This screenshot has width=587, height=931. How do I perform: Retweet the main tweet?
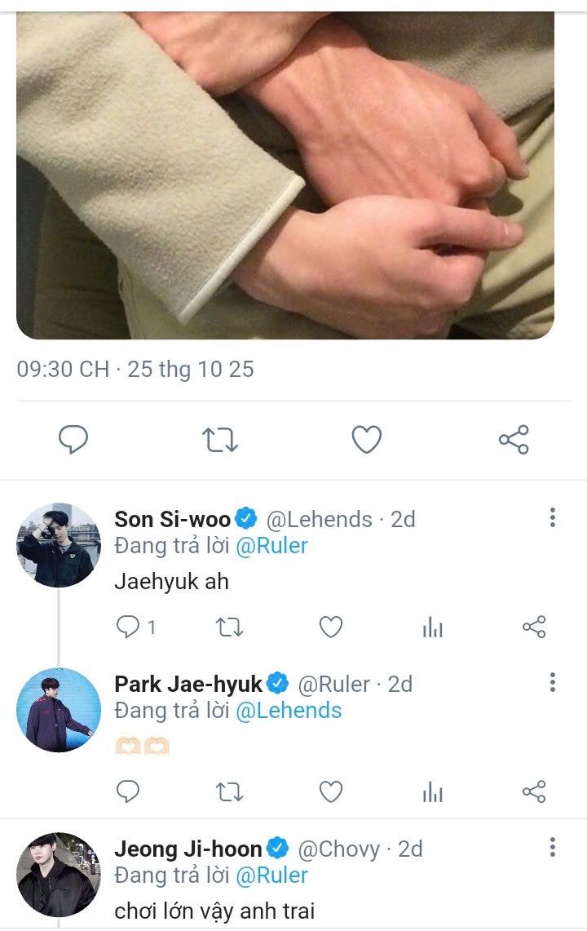(x=219, y=441)
